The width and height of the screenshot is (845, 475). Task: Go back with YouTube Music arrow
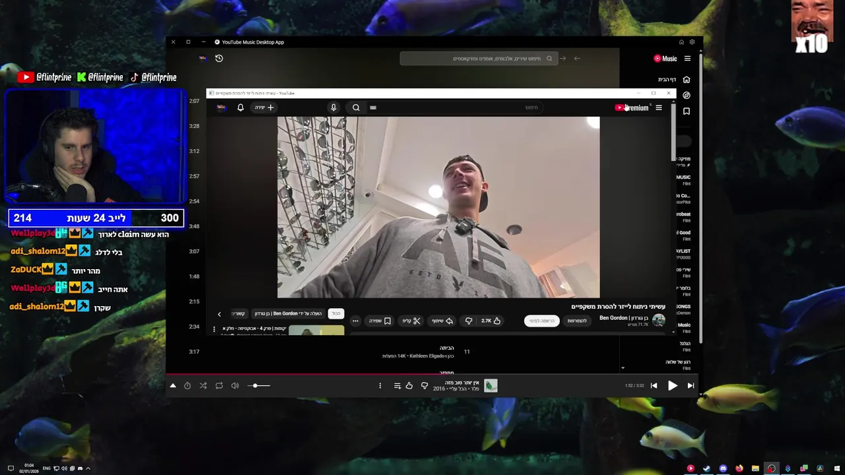coord(577,58)
